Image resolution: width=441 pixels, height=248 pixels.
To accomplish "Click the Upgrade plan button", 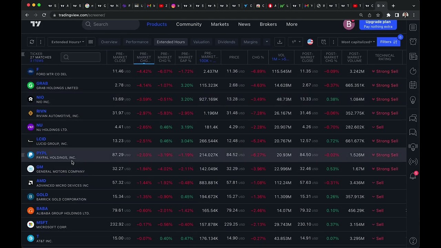I will click(x=378, y=24).
